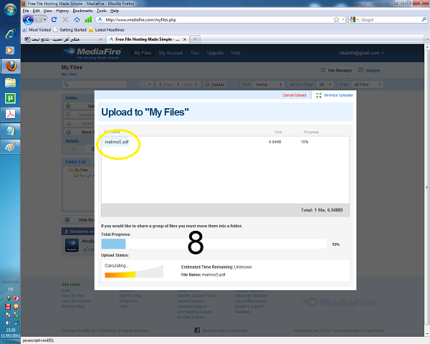
Task: Open the History menu
Action: point(62,11)
